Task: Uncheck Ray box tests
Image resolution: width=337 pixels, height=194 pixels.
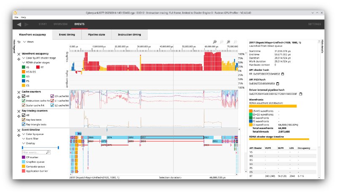Action: (24, 120)
